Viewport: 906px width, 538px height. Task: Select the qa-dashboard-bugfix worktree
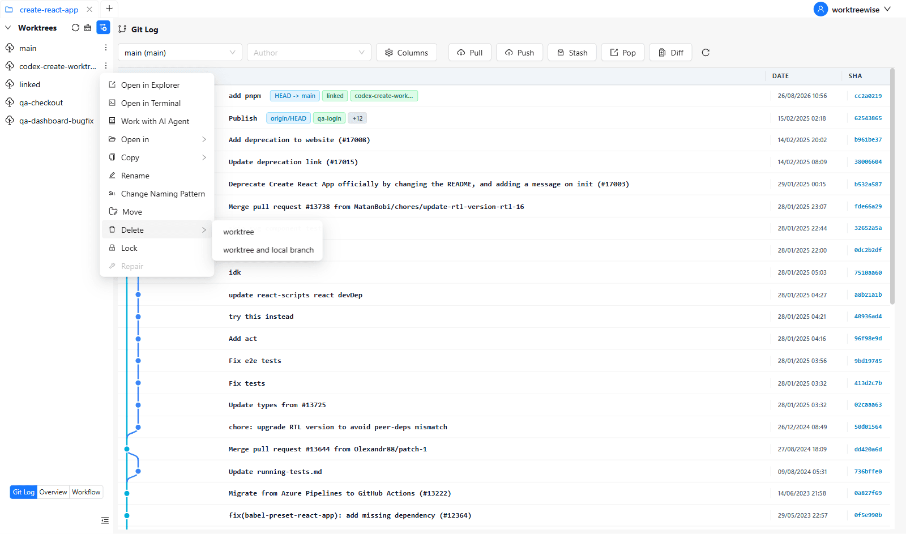coord(56,121)
